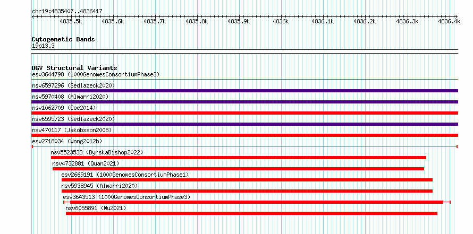Click the 4836.1k ruler tick label
The image size is (473, 234).
coord(323,21)
